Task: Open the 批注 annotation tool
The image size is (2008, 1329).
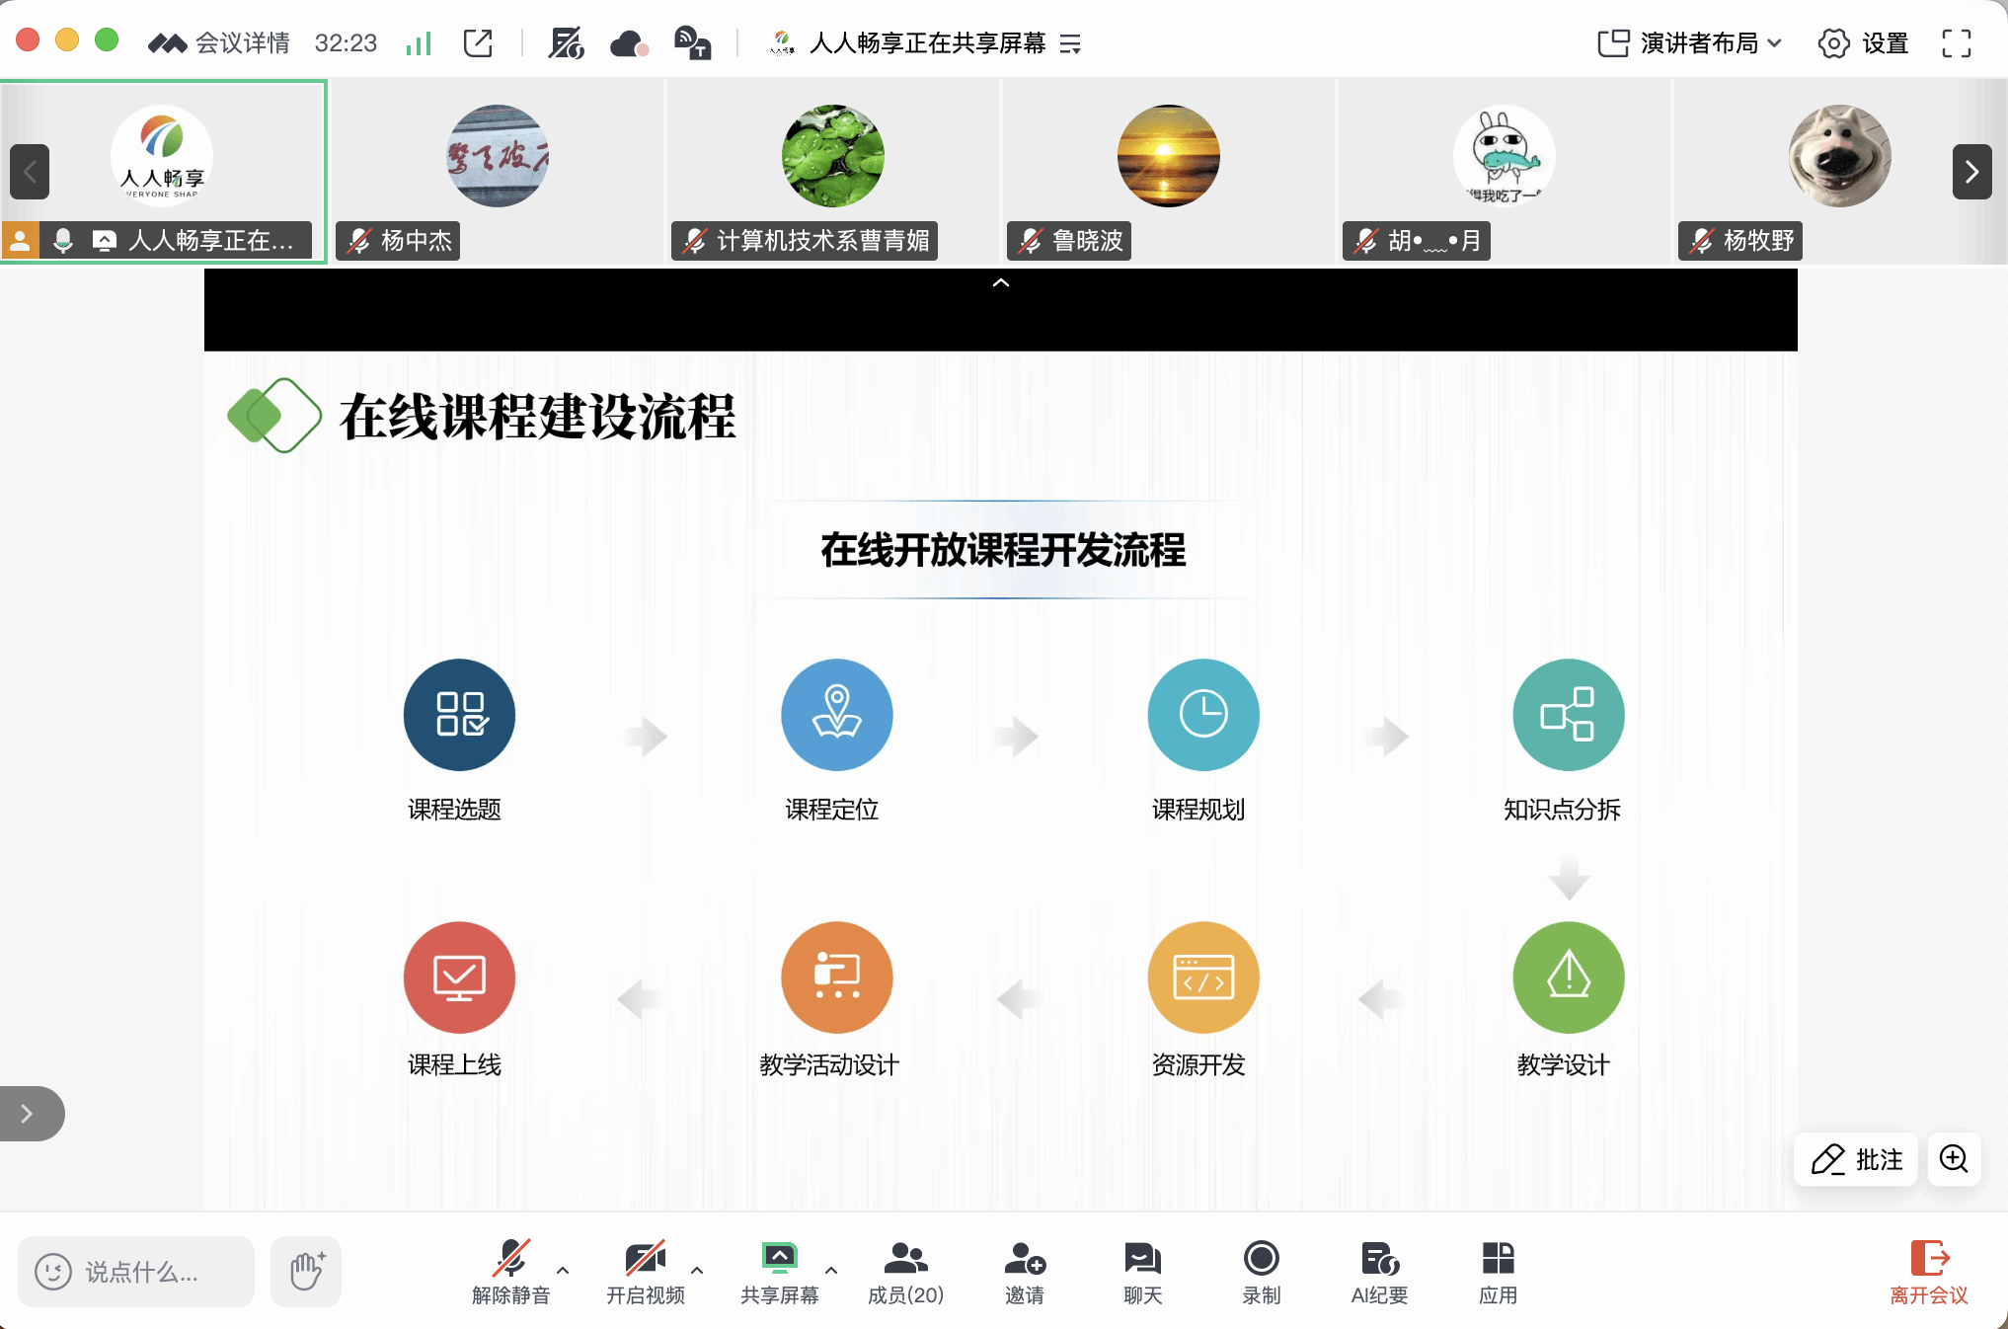Action: coord(1856,1159)
